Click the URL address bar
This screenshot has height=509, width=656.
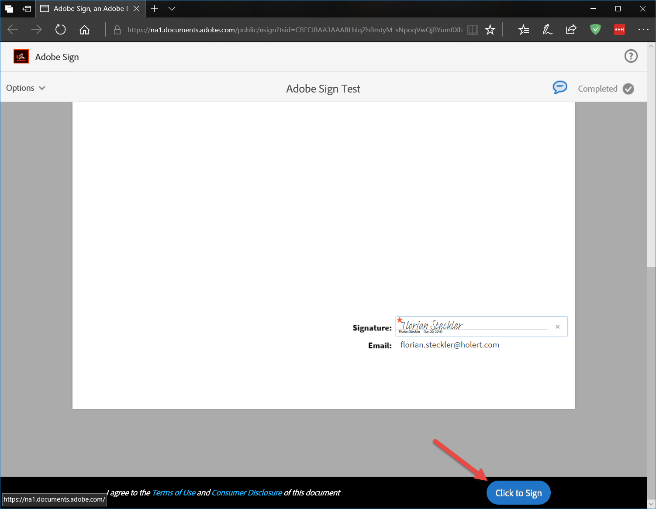click(x=295, y=30)
